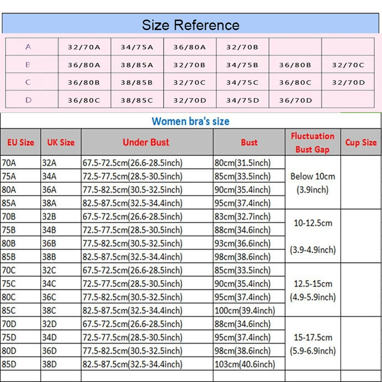Click the "34/75C" cell
The width and height of the screenshot is (382, 382).
pyautogui.click(x=243, y=83)
